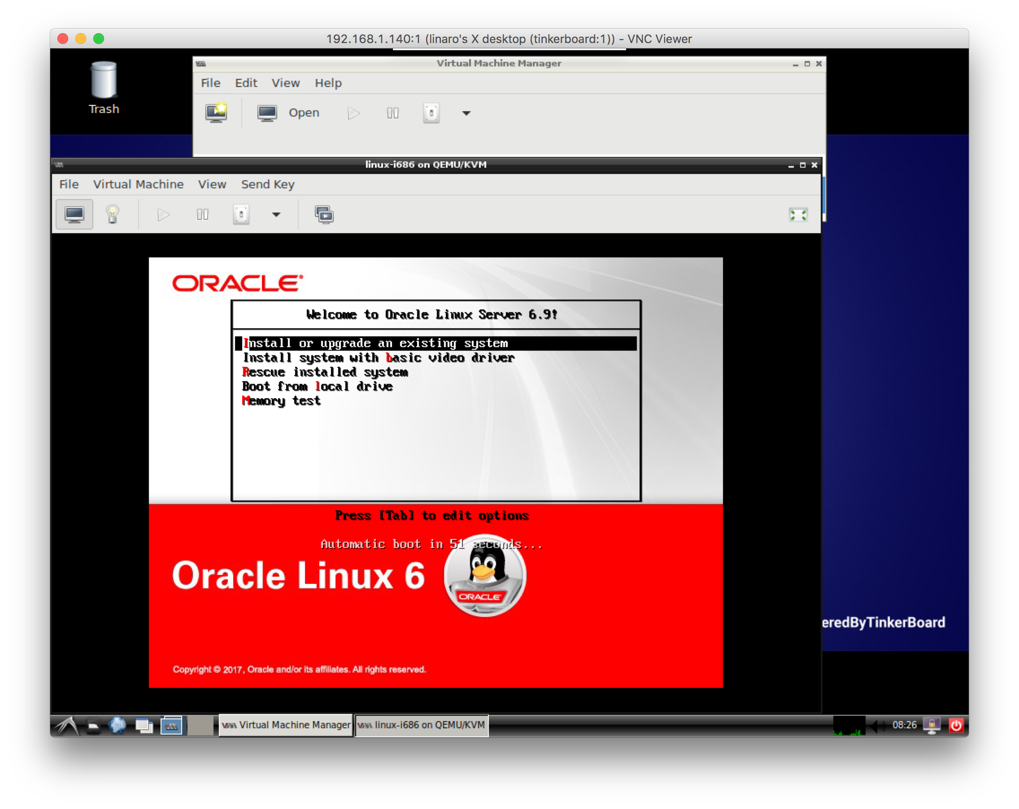Click the Pause icon in linux-i686 toolbar
This screenshot has width=1019, height=809.
click(202, 215)
